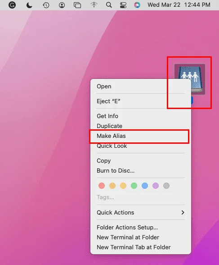Open the Wi-Fi status menu icon
The height and width of the screenshot is (265, 219).
pos(94,5)
